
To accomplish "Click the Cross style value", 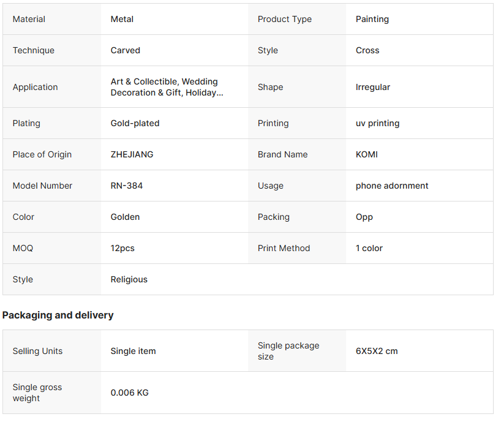I will pos(367,50).
